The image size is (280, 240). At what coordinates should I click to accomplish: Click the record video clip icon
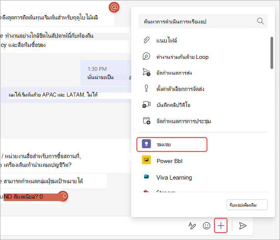tap(146, 105)
